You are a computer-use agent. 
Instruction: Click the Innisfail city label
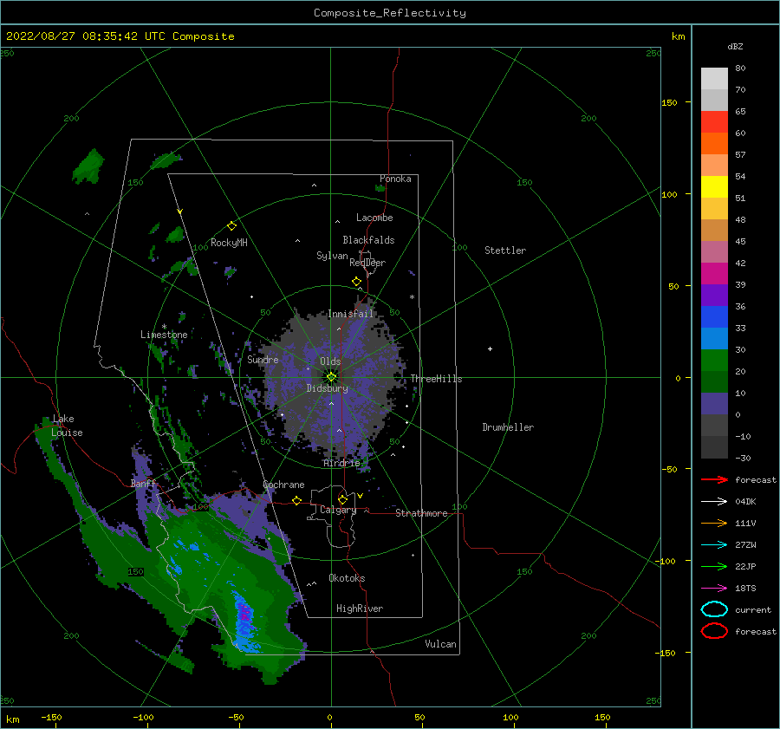point(350,314)
